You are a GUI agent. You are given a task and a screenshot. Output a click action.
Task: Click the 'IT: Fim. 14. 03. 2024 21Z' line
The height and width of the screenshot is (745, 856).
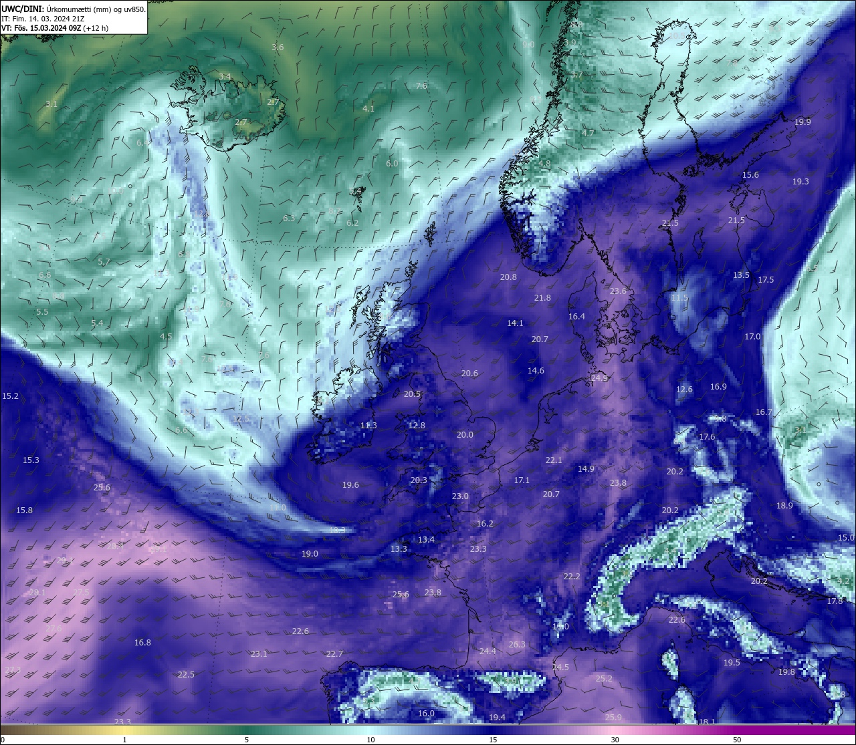tap(41, 19)
